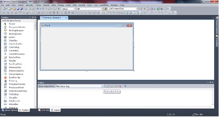Click the Align to Grid layout icon
The height and width of the screenshot is (117, 219).
(4, 13)
